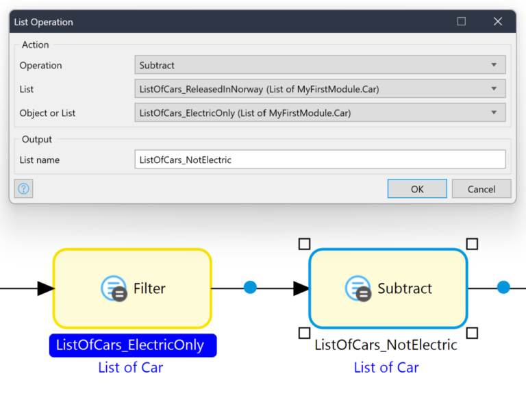Viewport: 526px width, 400px height.
Task: Click the List Operation title bar text
Action: 44,22
